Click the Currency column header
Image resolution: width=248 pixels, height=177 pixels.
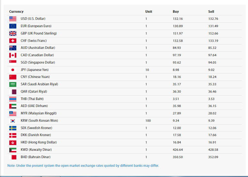pyautogui.click(x=16, y=12)
